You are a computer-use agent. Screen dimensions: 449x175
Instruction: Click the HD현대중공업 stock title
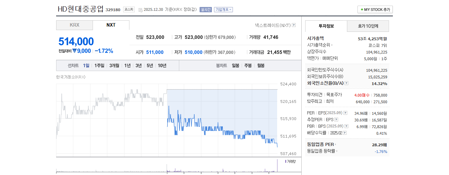[80, 9]
